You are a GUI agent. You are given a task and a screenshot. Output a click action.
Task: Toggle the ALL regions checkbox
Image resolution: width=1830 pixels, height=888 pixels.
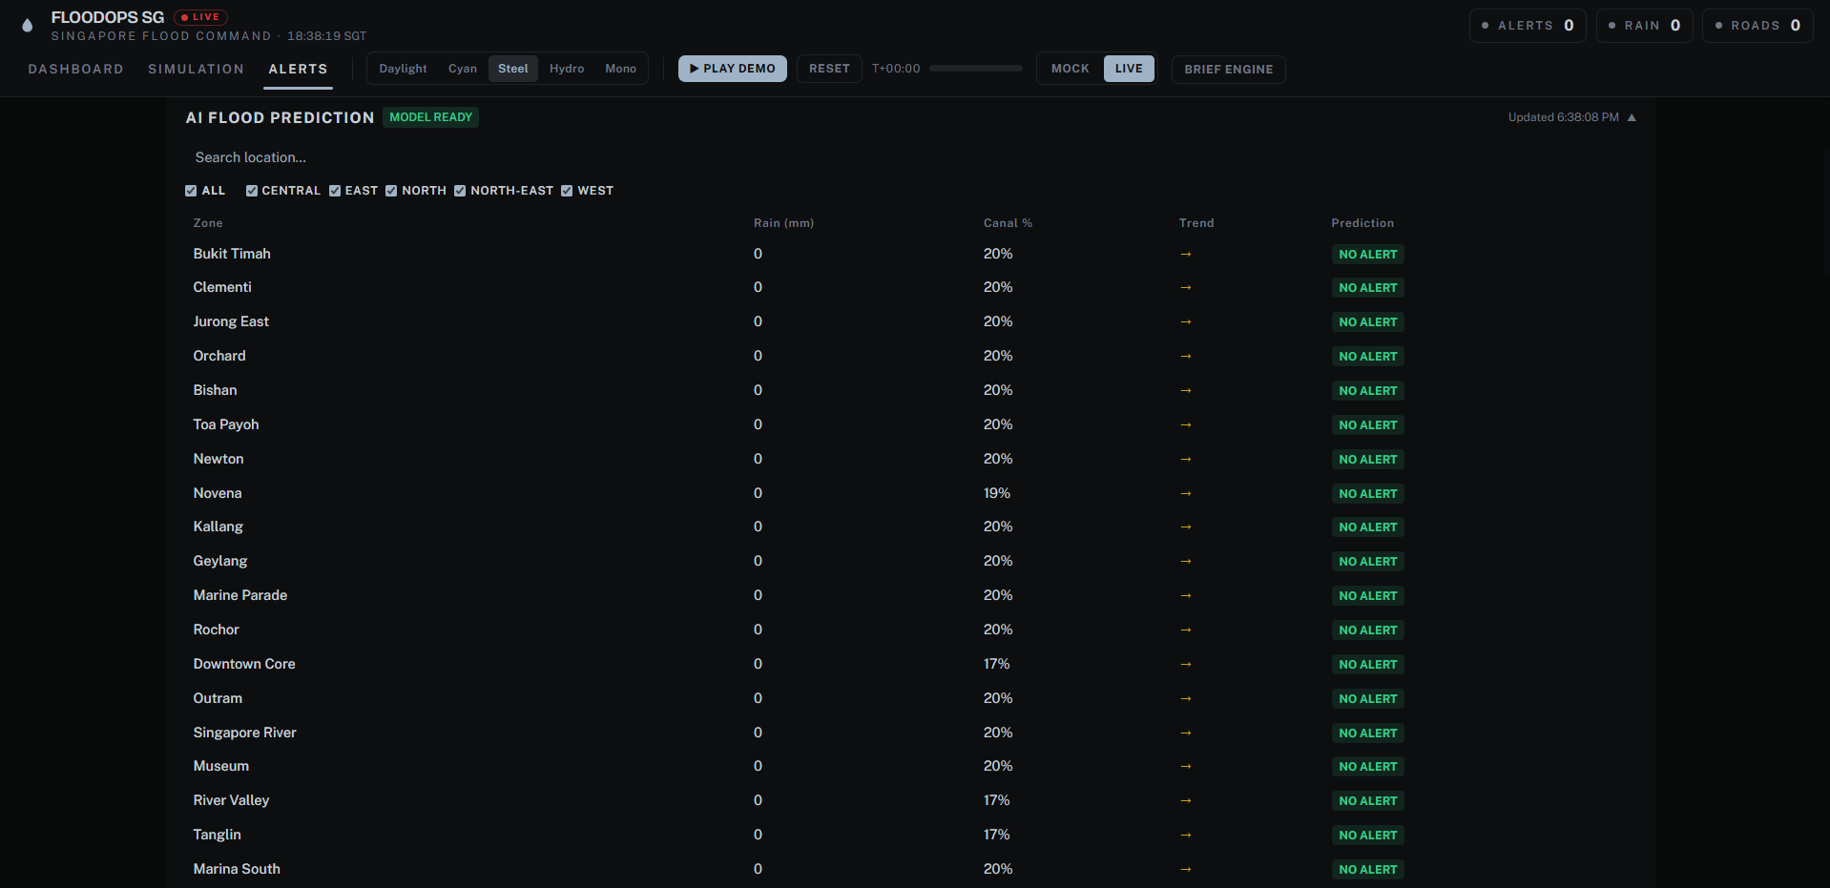click(191, 191)
